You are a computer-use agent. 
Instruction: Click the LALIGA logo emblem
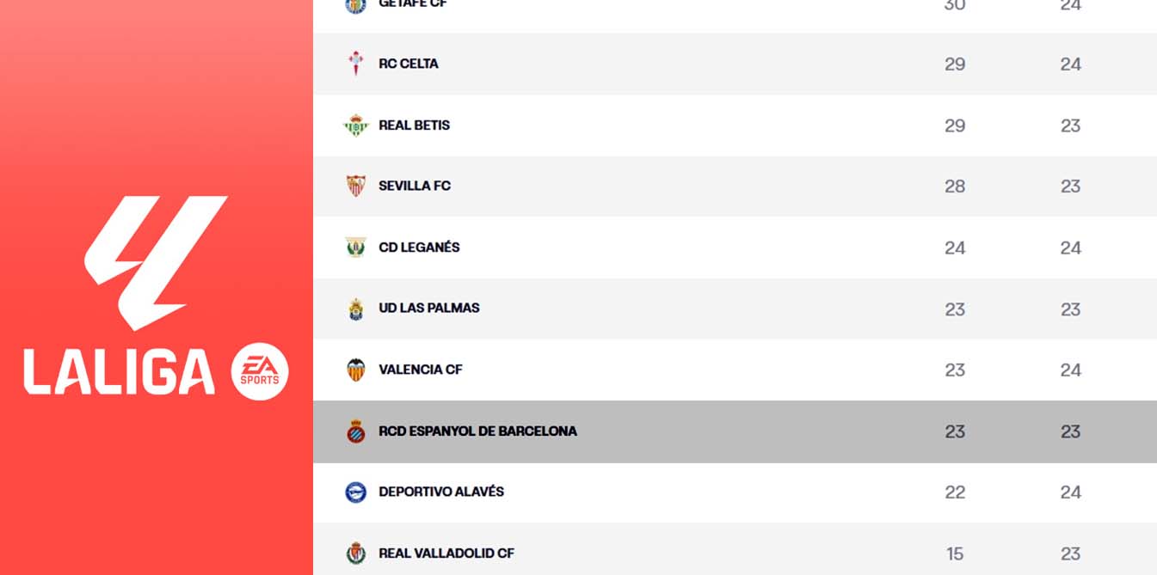coord(157,262)
